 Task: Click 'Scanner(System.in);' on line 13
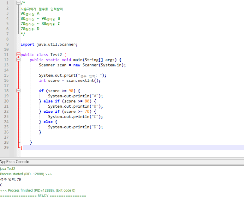[104, 65]
